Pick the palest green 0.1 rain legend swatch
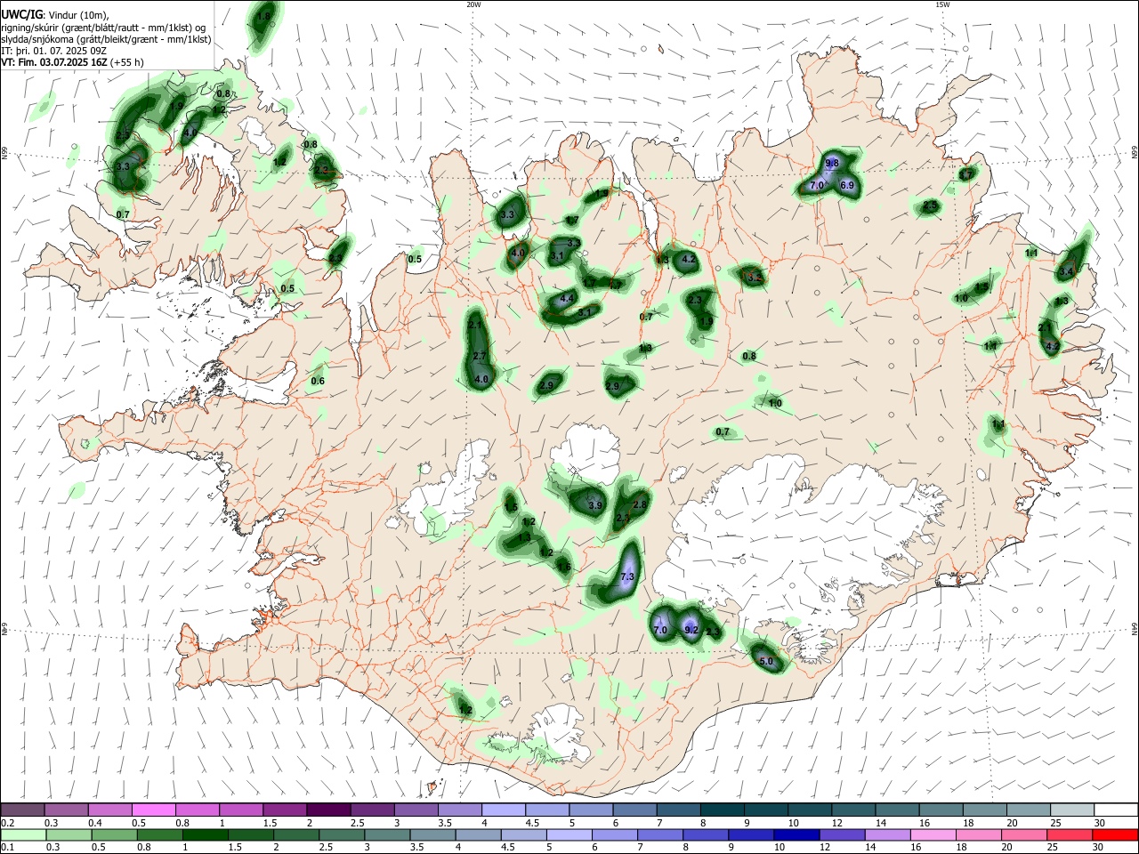This screenshot has height=854, width=1139. pos(22,834)
